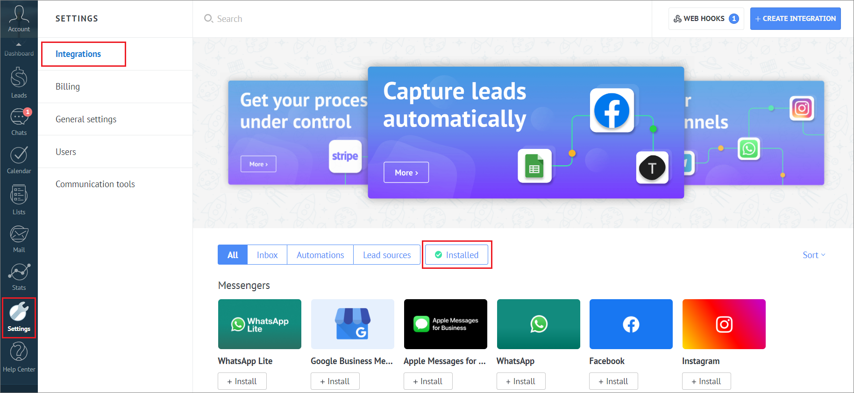Click the WhatsApp Lite name label
Image resolution: width=854 pixels, height=393 pixels.
(245, 361)
